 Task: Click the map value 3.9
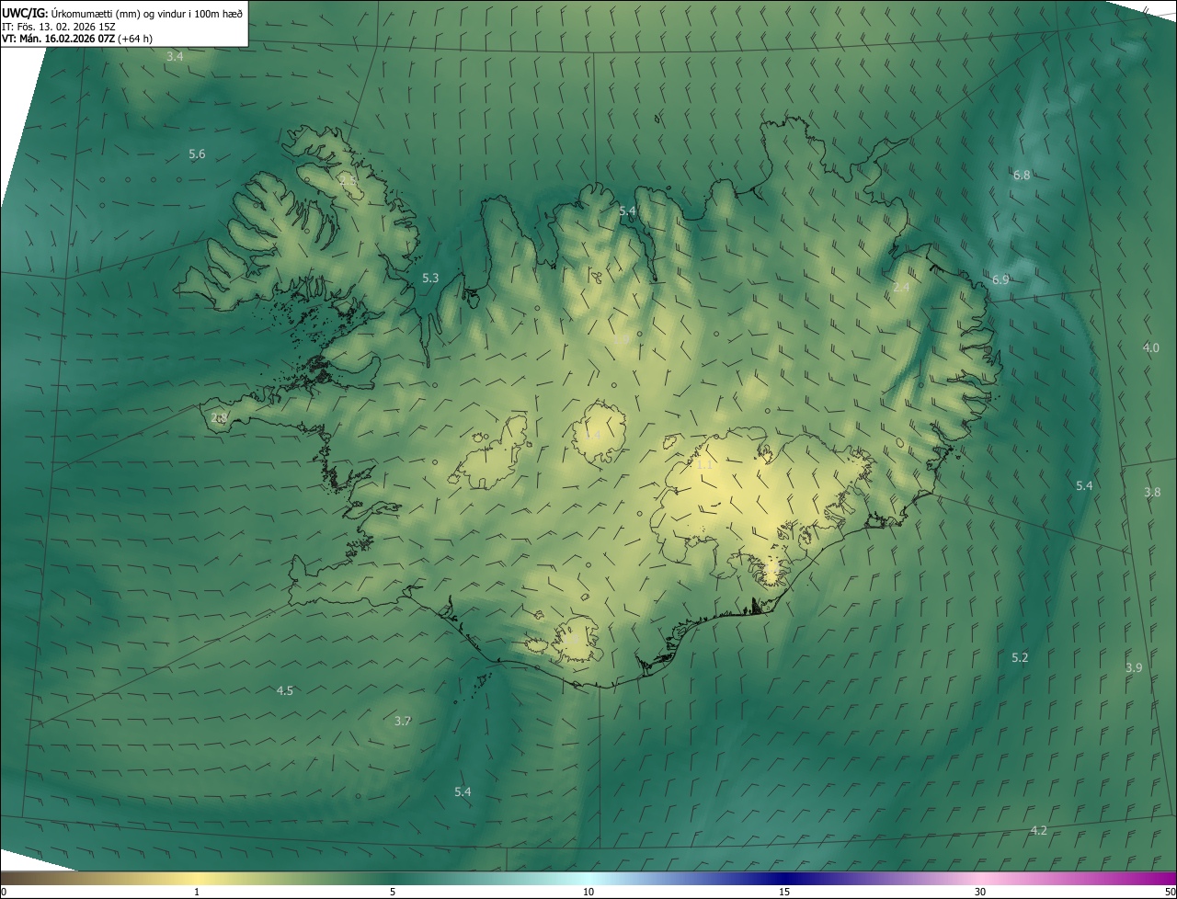pyautogui.click(x=1134, y=668)
